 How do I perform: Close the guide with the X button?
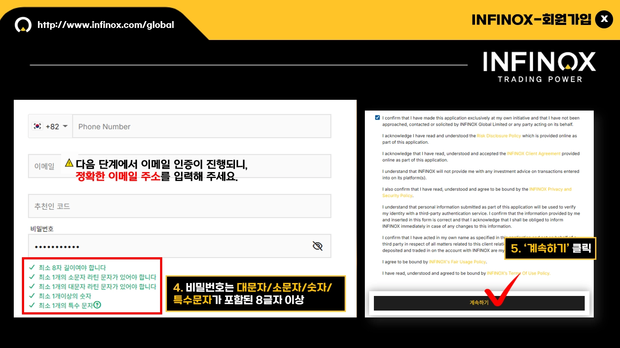604,19
